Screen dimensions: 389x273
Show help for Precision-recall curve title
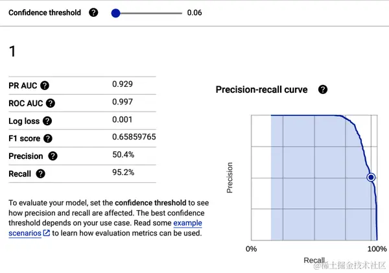tap(323, 89)
